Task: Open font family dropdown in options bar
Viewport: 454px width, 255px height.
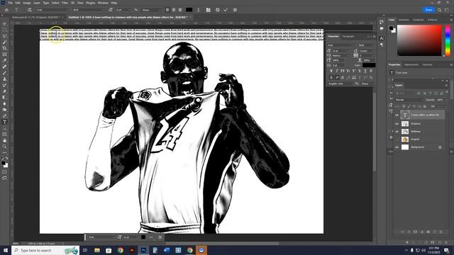Action: click(52, 10)
